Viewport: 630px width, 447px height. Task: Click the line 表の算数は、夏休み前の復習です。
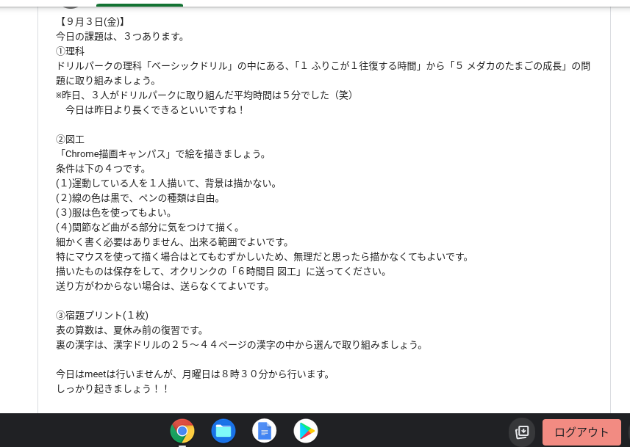point(130,330)
